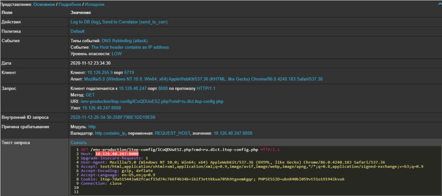Viewport: 442px width, 196px height.
Task: Click the Cookie line in request text
Action: (212, 179)
